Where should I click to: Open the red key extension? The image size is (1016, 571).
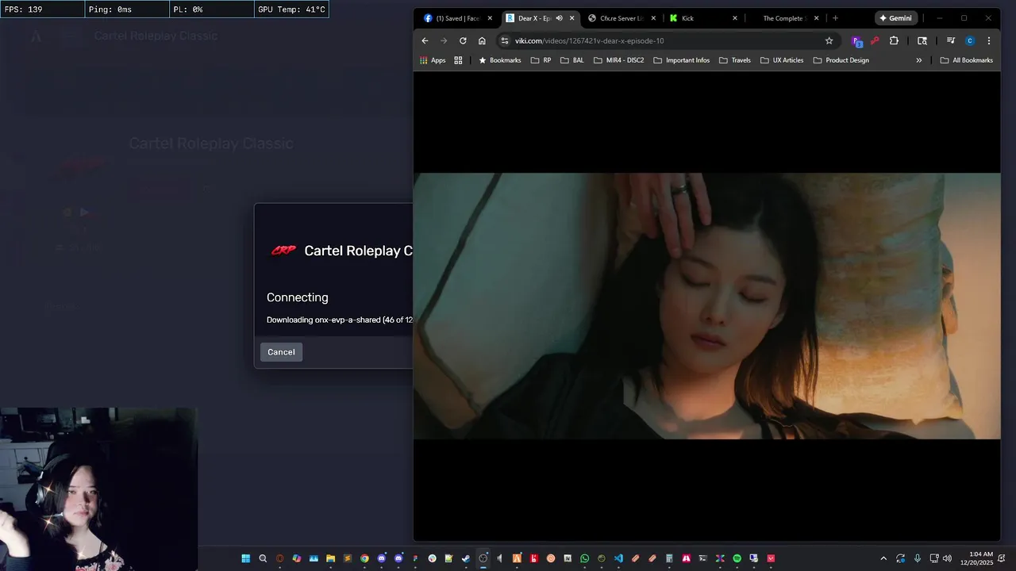point(875,40)
